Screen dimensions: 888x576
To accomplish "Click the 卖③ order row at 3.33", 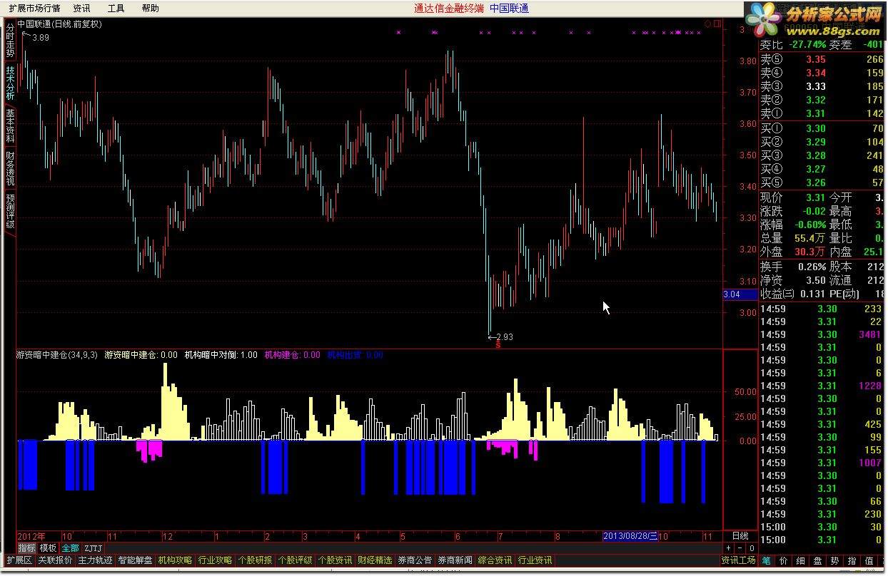I will coord(822,86).
